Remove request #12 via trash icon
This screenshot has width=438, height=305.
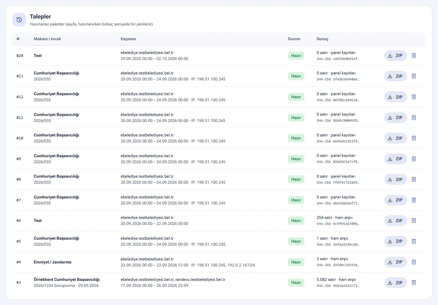(414, 97)
